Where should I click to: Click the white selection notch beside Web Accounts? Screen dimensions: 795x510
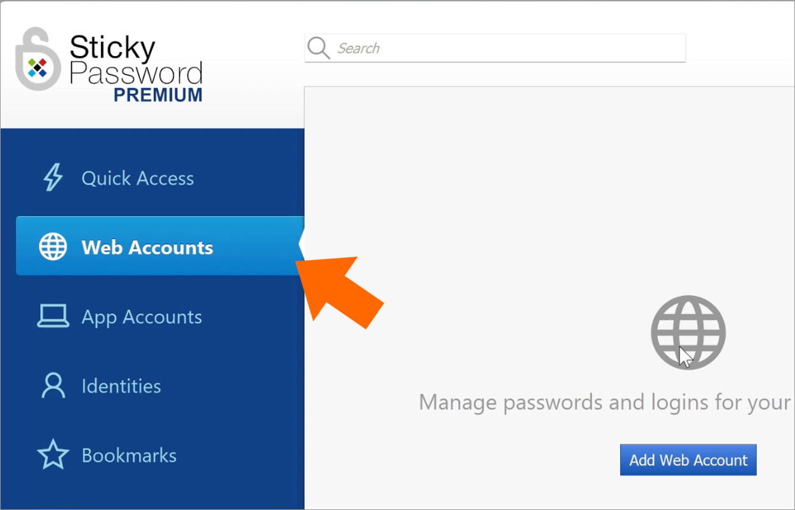[302, 246]
